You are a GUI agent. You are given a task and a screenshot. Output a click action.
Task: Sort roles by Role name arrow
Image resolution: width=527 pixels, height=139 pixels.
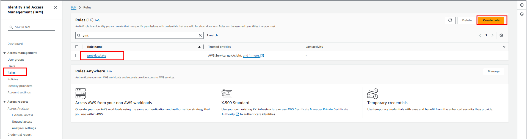(199, 47)
